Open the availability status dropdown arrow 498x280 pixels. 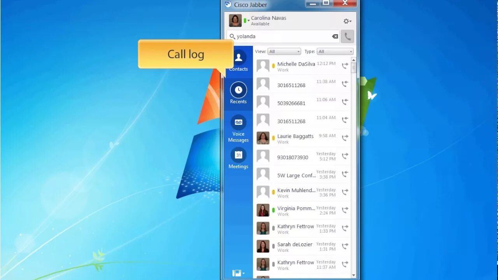(x=249, y=21)
